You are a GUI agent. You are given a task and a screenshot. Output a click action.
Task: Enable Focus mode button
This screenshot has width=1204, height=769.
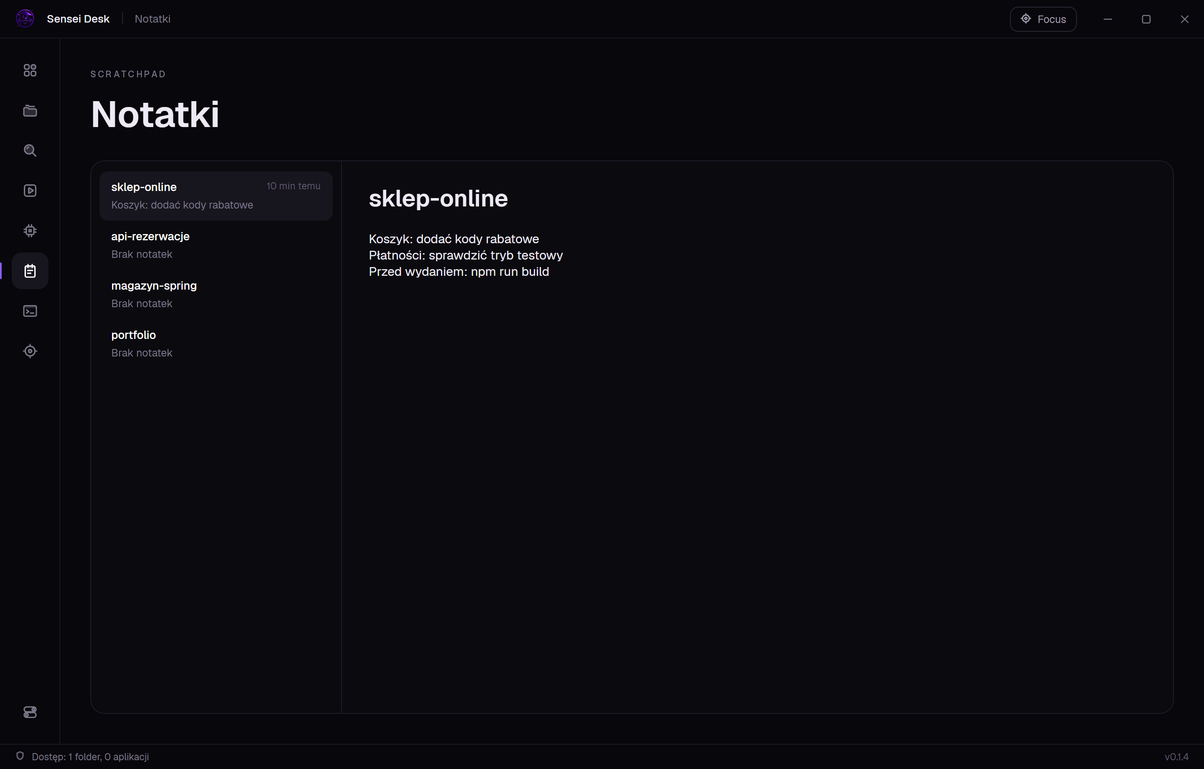[x=1043, y=19]
